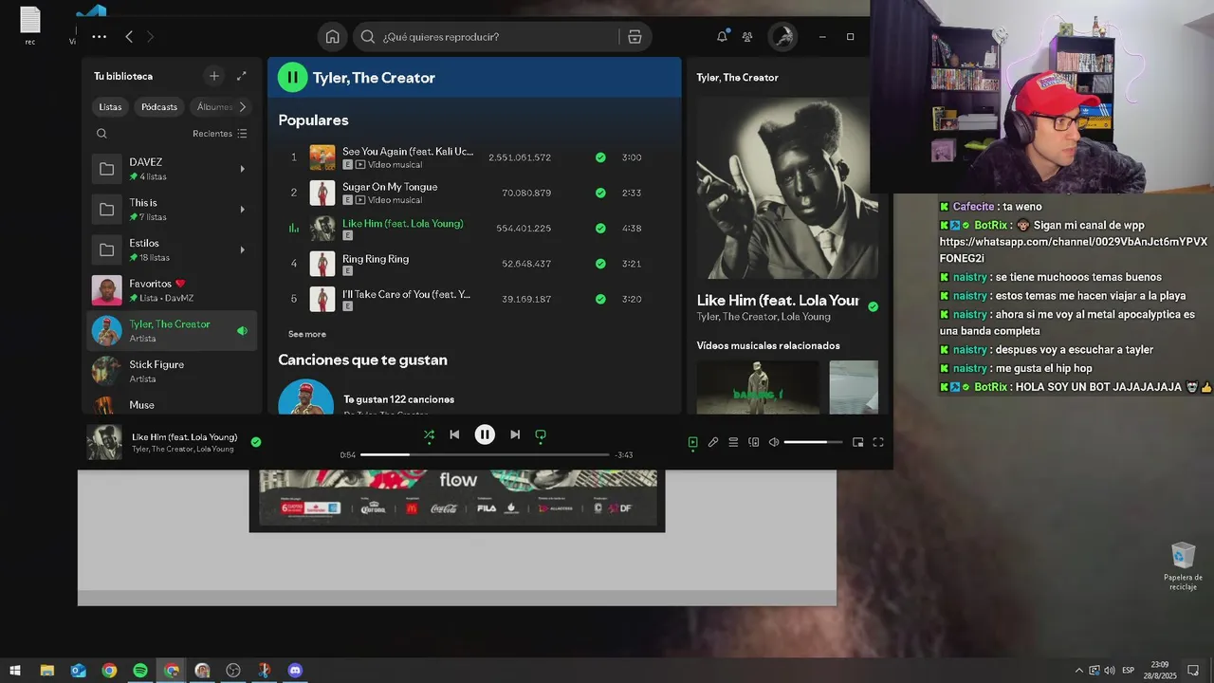Open Spotify three-dots menu
Screen dimensions: 1214x683
pos(100,37)
